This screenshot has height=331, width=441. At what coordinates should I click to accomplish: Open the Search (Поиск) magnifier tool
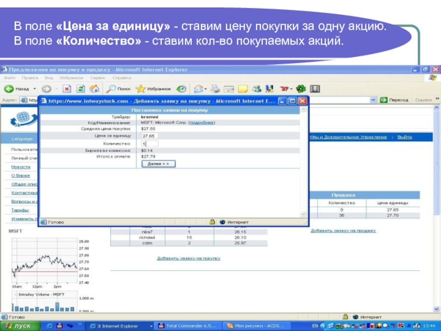click(118, 89)
